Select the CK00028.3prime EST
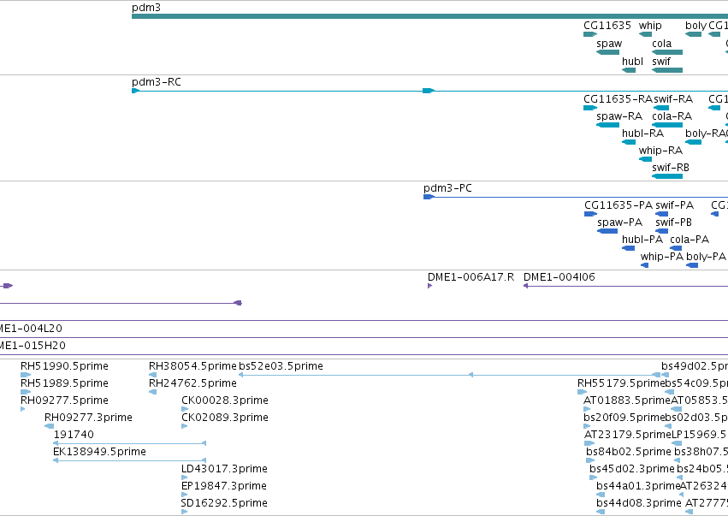The image size is (728, 516). point(185,409)
